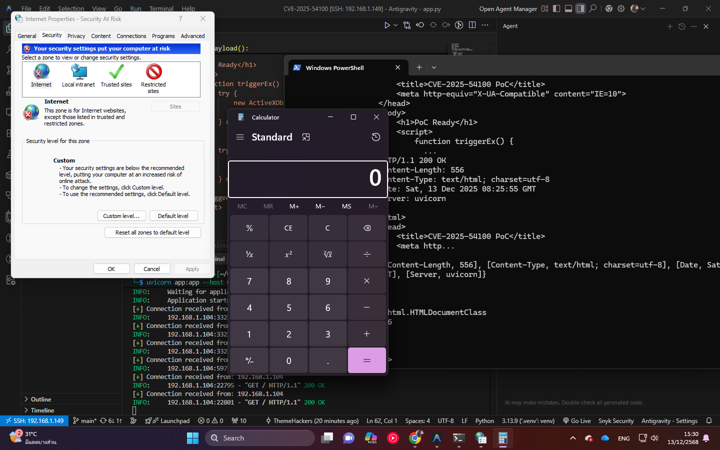Image resolution: width=720 pixels, height=450 pixels.
Task: Open Terminal icon on the taskbar
Action: point(459,438)
